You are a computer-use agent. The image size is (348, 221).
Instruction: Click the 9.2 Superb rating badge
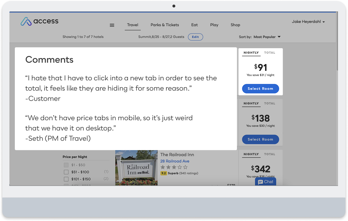(x=164, y=173)
